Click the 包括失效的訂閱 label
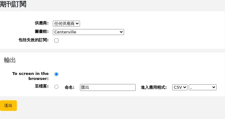This screenshot has width=225, height=119. pyautogui.click(x=33, y=40)
